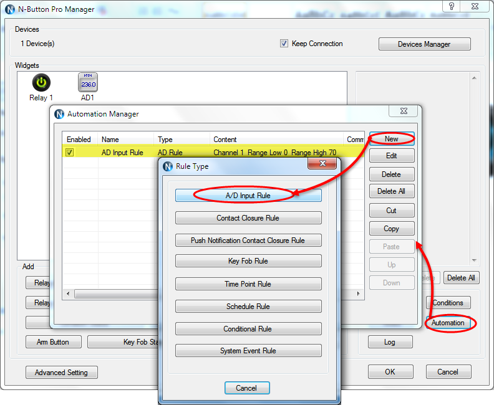Click the Up button
494x405 pixels.
392,265
